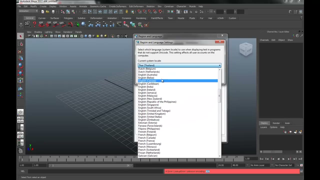Click the locale list scroll-up arrow

coord(219,69)
